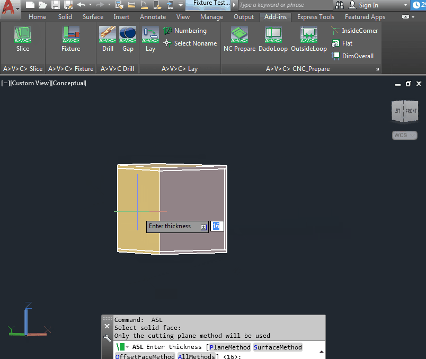This screenshot has height=359, width=426.
Task: Click the search keyword input field
Action: click(x=285, y=5)
